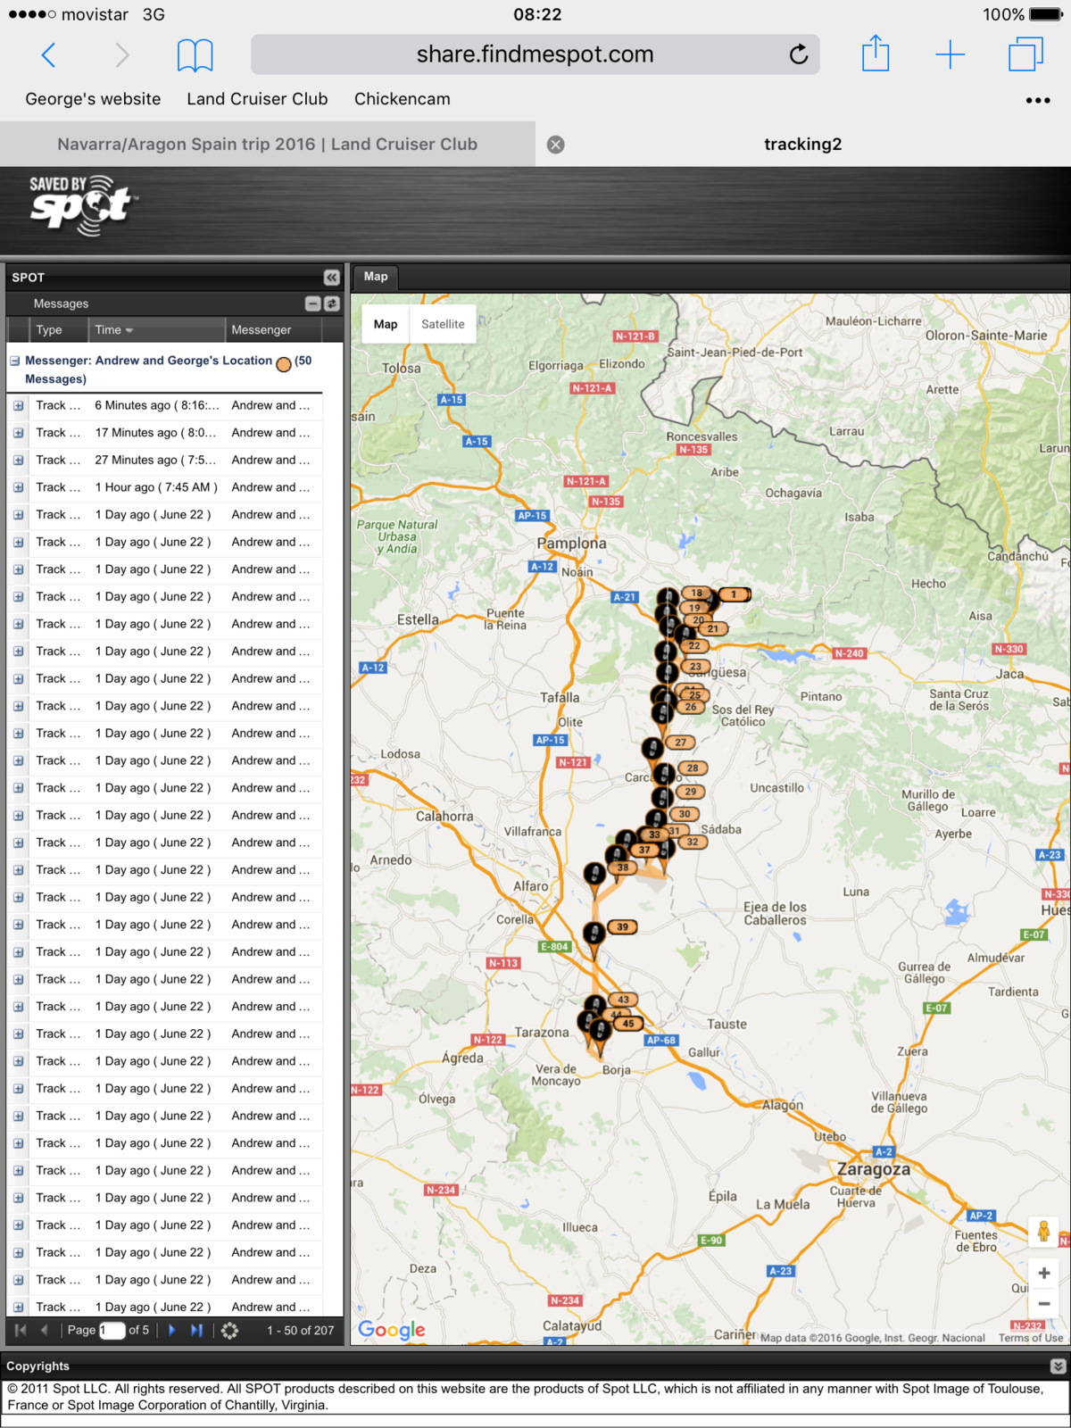The height and width of the screenshot is (1428, 1071).
Task: Switch map view to Map
Action: (x=386, y=324)
